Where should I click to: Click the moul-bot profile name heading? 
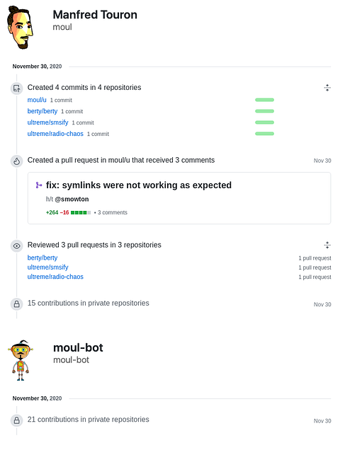[78, 347]
